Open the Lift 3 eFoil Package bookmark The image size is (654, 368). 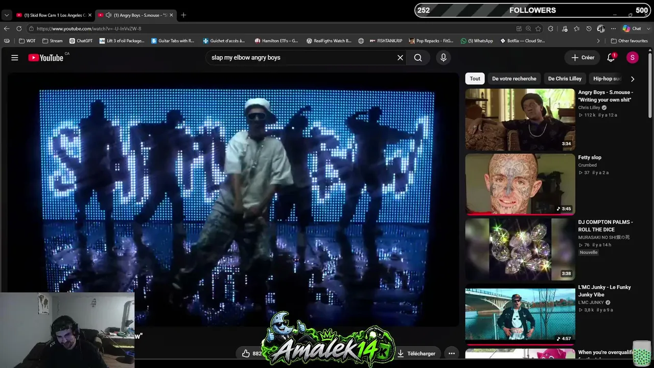tap(122, 41)
